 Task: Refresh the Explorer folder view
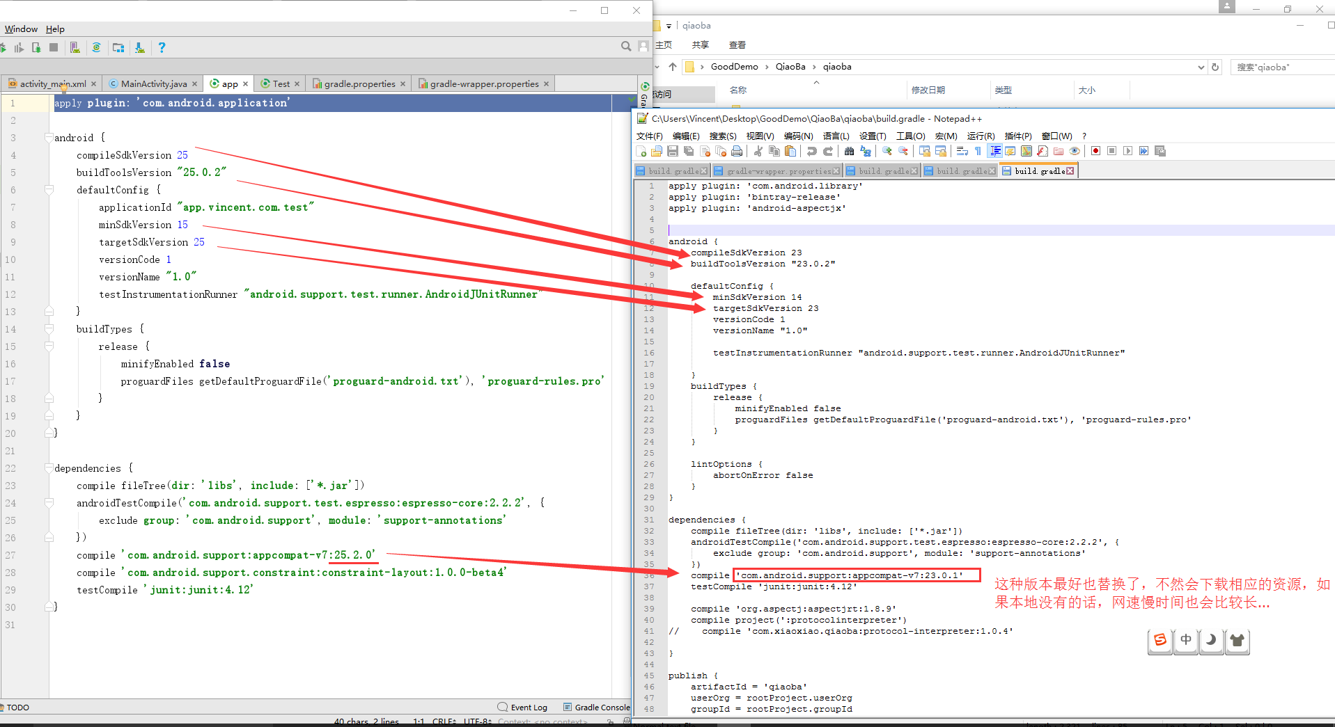click(x=1215, y=67)
